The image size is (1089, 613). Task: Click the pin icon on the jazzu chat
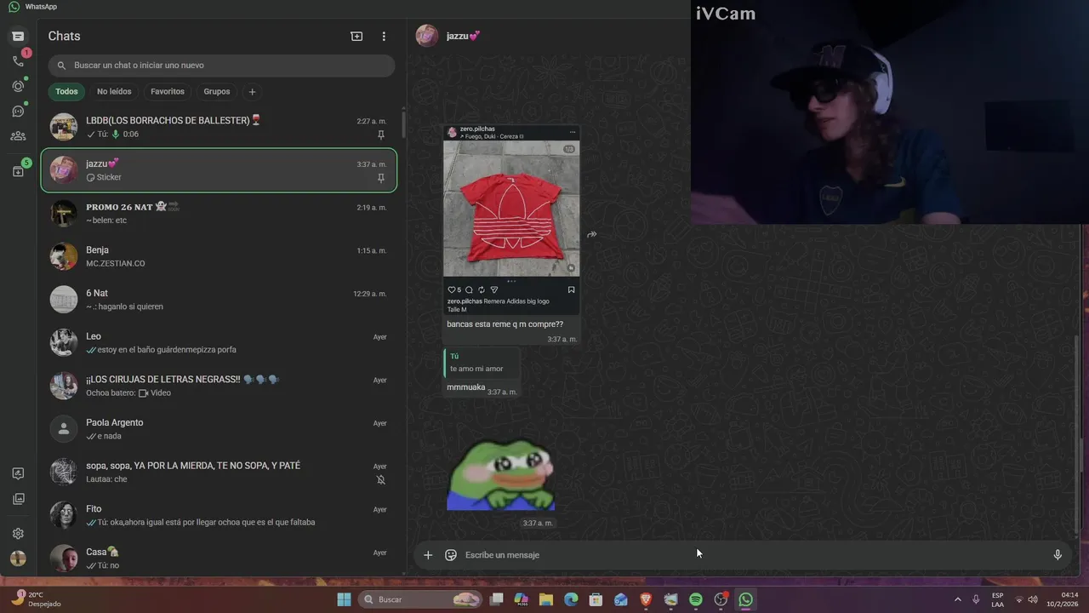(x=381, y=178)
